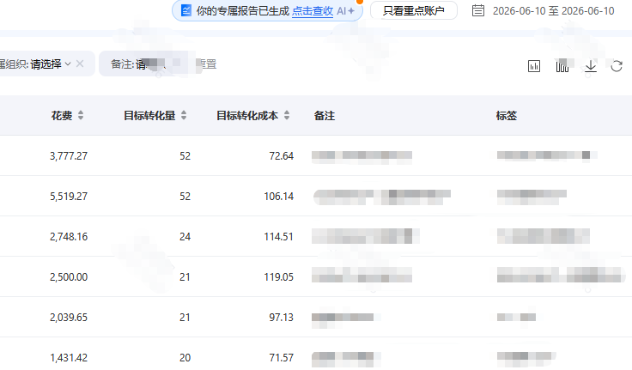
Task: Open the 备注 filter field
Action: [143, 64]
